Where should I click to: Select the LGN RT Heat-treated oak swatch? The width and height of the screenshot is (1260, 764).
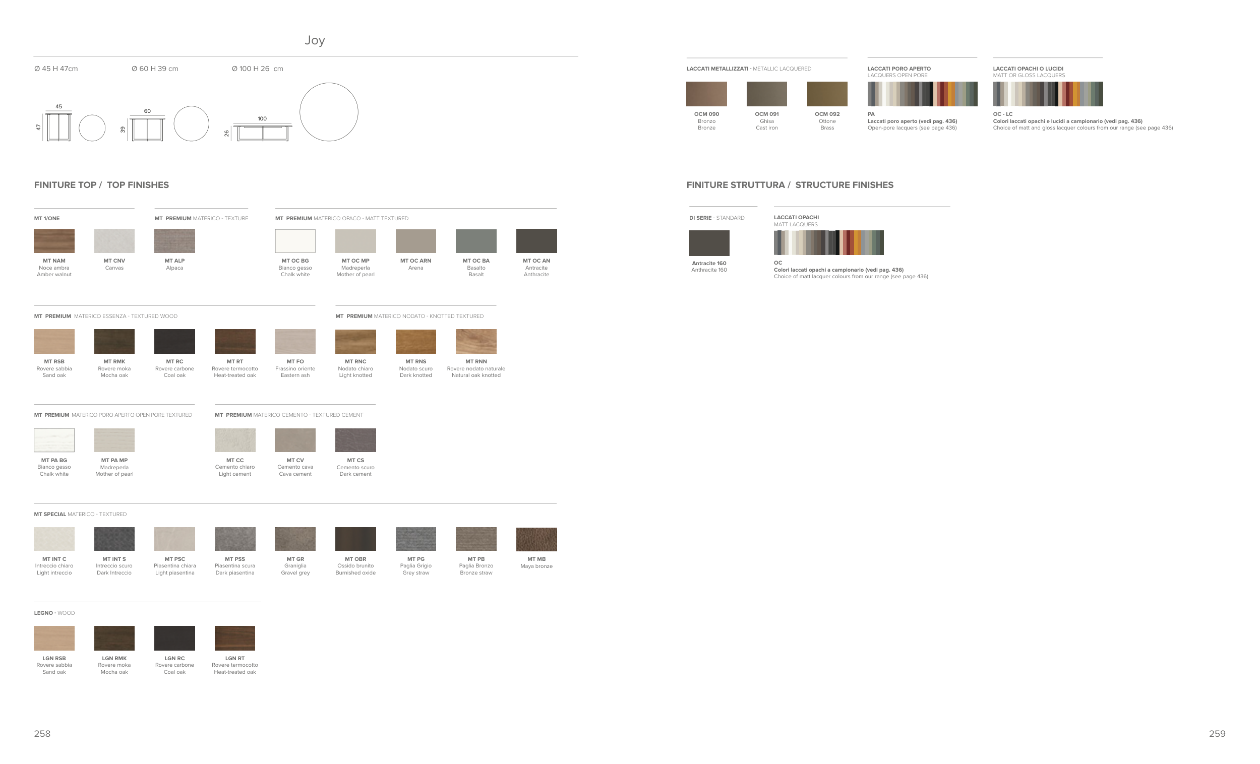[235, 638]
